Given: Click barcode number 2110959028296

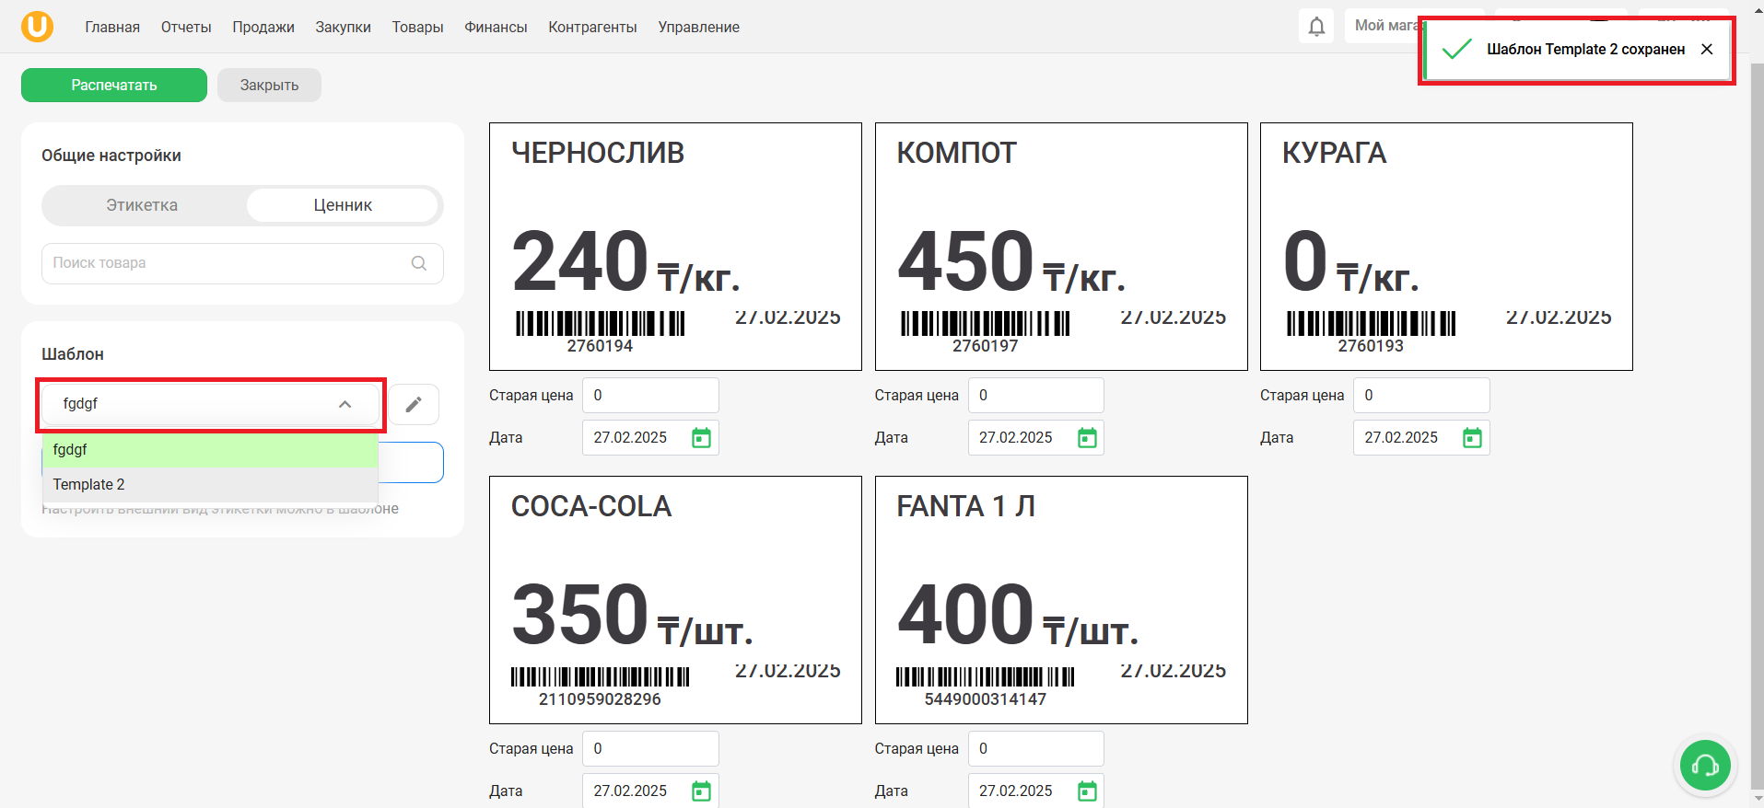Looking at the screenshot, I should click(600, 699).
